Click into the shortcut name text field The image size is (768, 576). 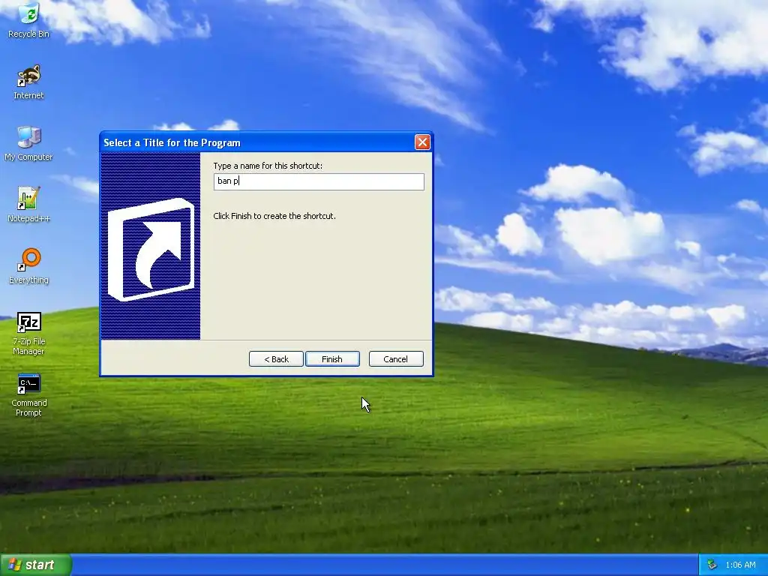coord(319,181)
